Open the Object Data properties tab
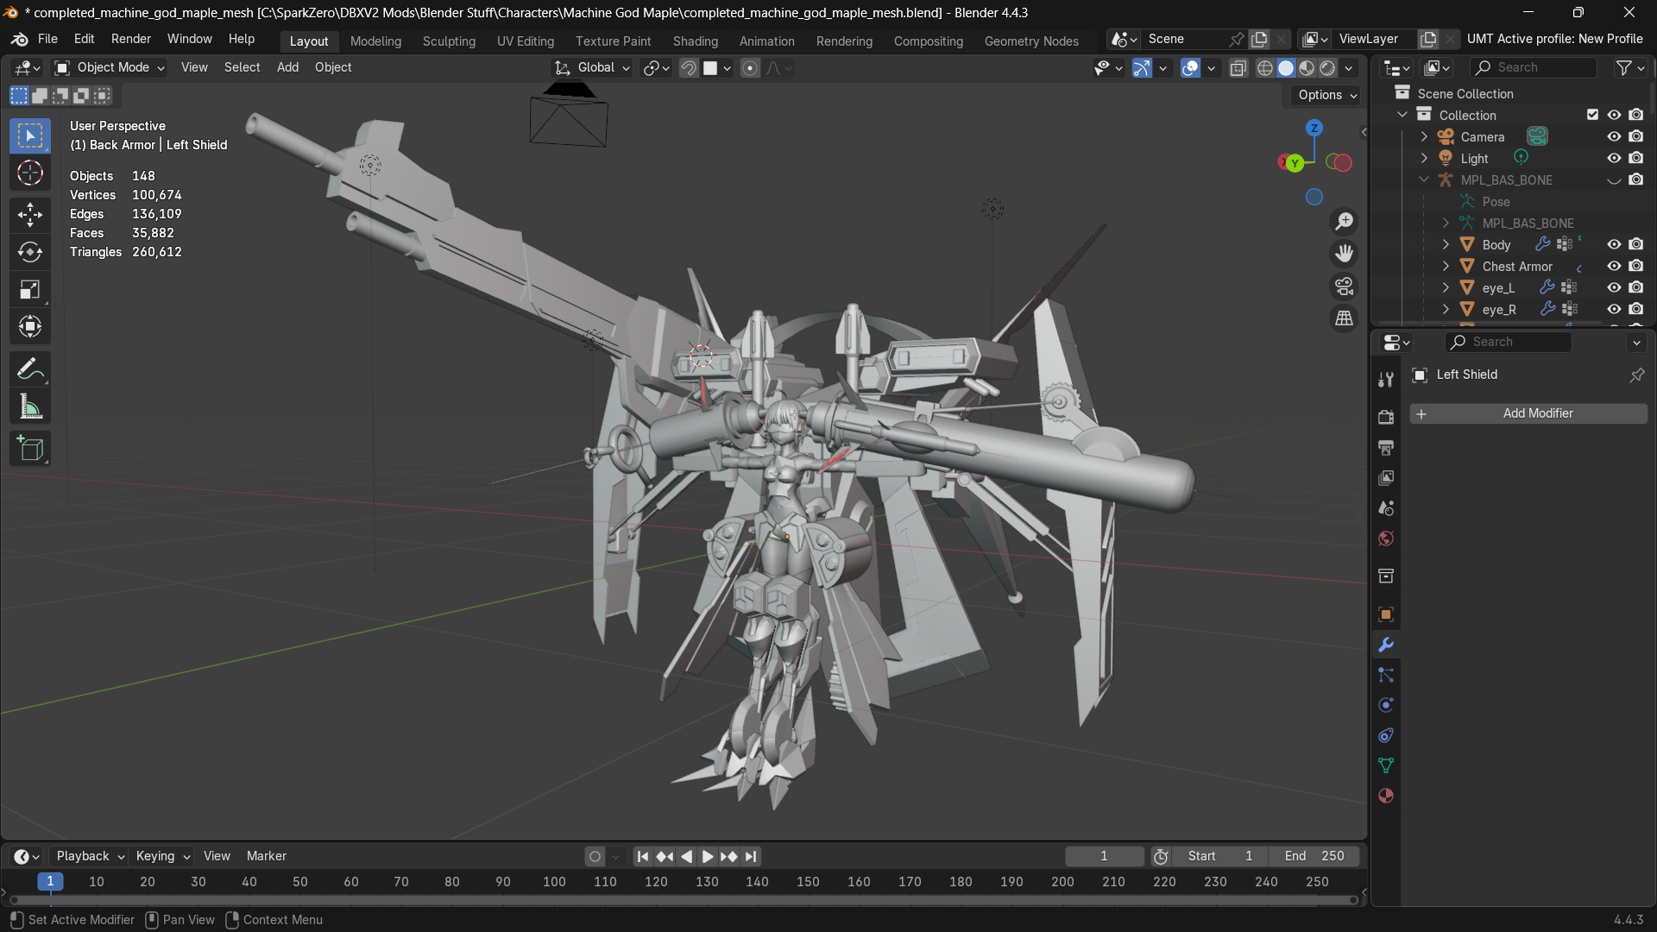The width and height of the screenshot is (1657, 932). (x=1386, y=765)
